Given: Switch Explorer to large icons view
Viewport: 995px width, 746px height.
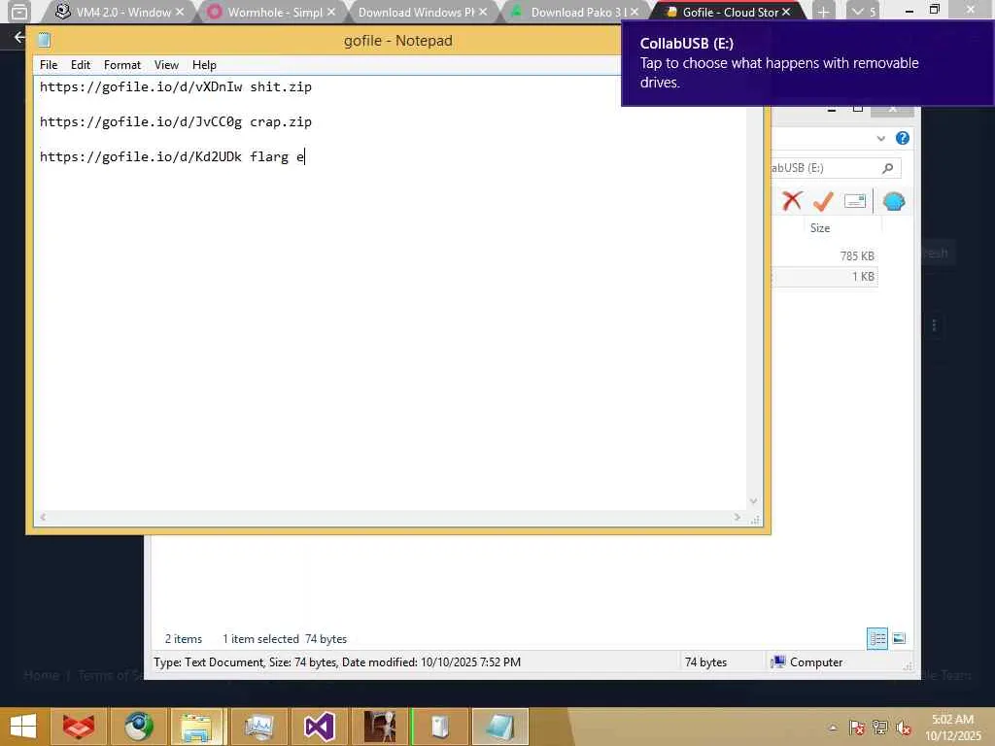Looking at the screenshot, I should point(899,638).
